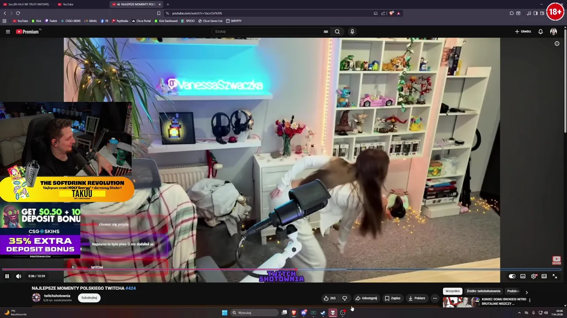
Task: Enter fullscreen mode
Action: (x=555, y=276)
